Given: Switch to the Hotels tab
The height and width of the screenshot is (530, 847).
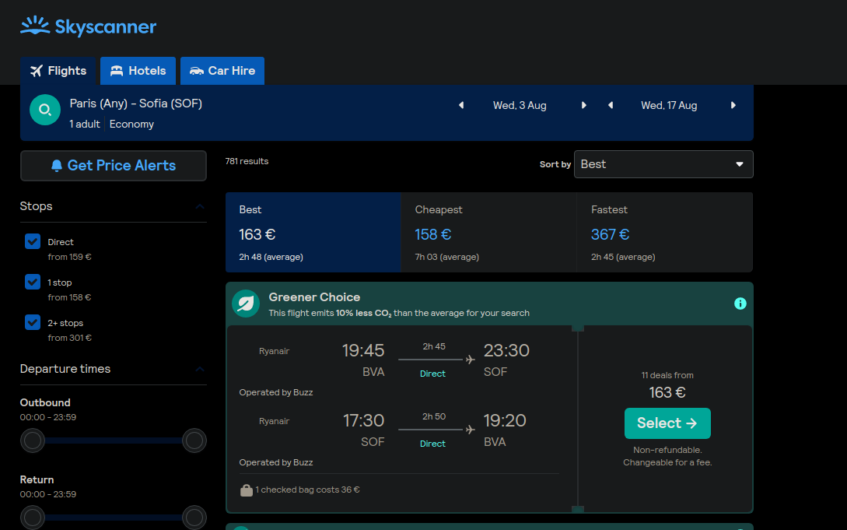Looking at the screenshot, I should pos(138,71).
